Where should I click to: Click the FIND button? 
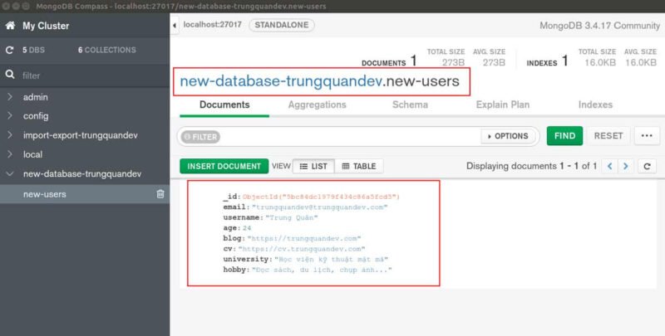point(564,136)
